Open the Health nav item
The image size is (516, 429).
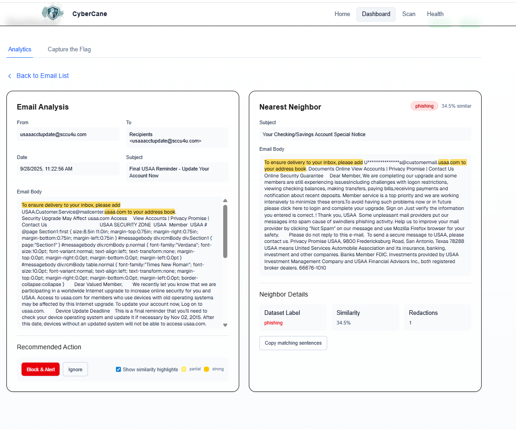click(435, 14)
